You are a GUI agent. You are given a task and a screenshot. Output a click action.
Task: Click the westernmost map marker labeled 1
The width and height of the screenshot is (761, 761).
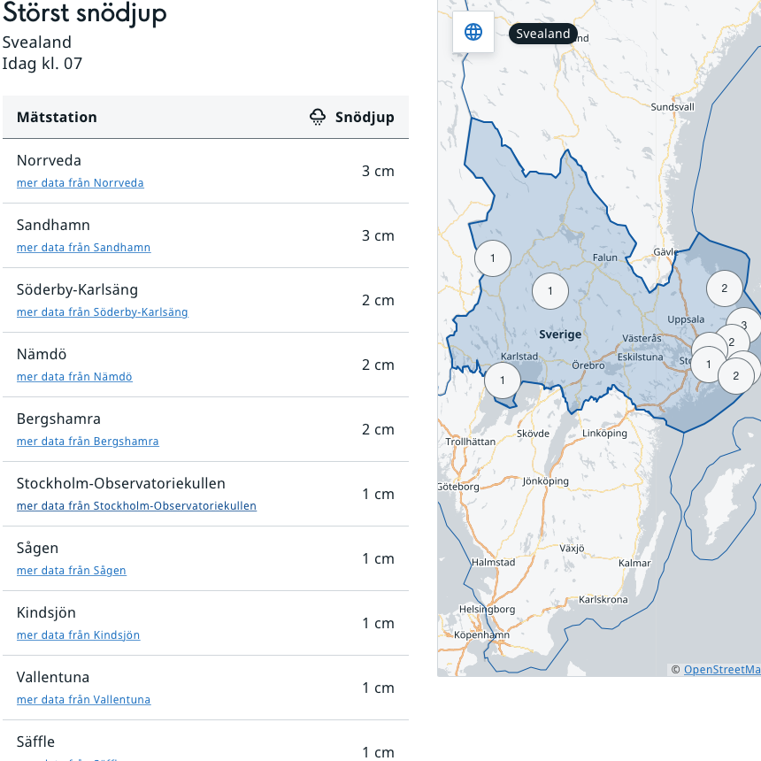click(x=493, y=258)
